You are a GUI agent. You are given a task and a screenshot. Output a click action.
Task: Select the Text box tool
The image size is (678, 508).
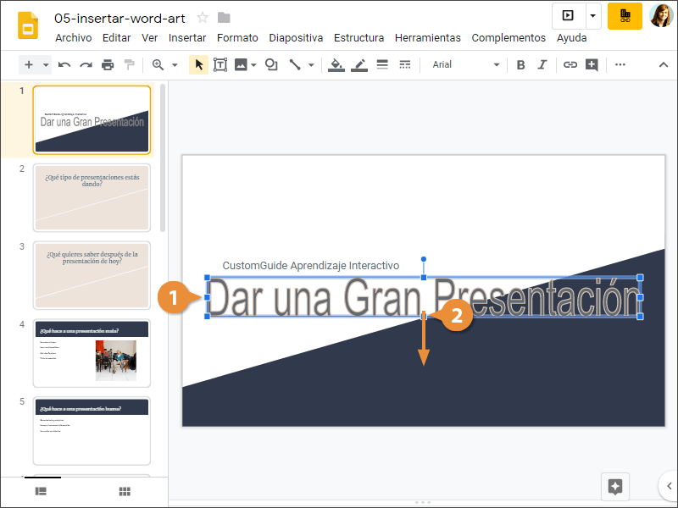[220, 64]
